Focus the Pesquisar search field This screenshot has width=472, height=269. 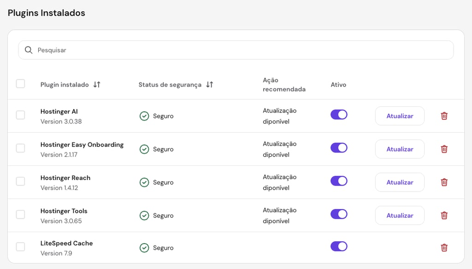(236, 50)
